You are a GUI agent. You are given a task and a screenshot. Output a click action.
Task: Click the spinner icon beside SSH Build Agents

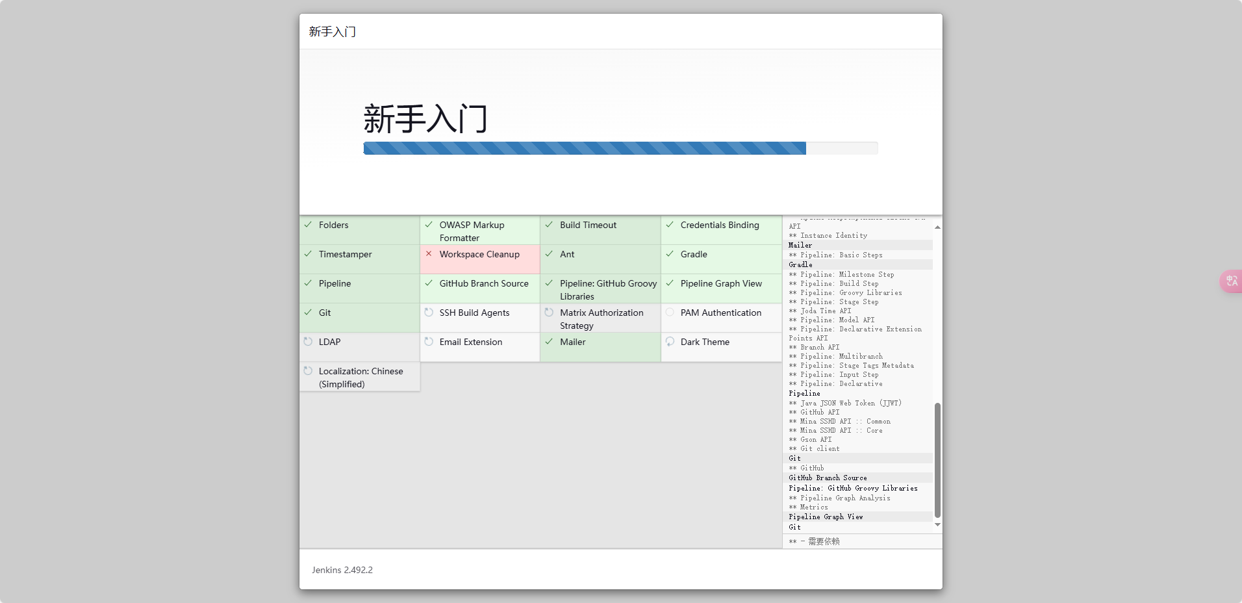[429, 313]
